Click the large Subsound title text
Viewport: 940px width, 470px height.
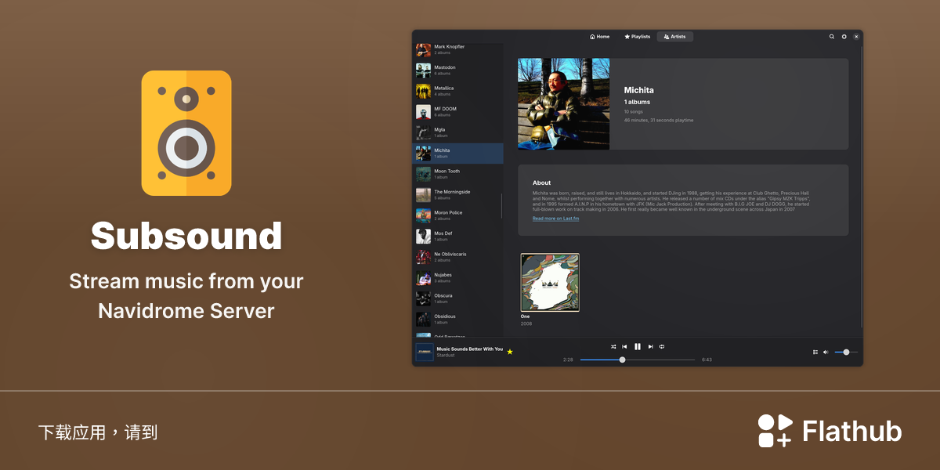(186, 236)
